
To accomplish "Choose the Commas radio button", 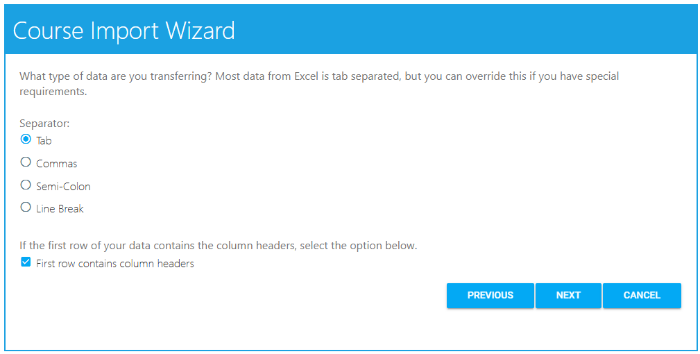I will coord(26,162).
